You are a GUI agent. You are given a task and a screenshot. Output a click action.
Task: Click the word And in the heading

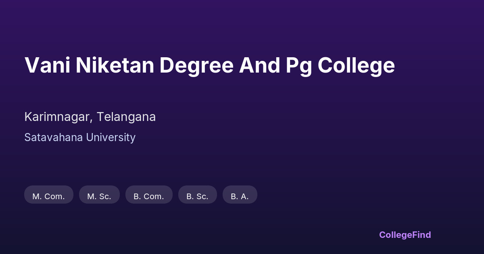259,65
